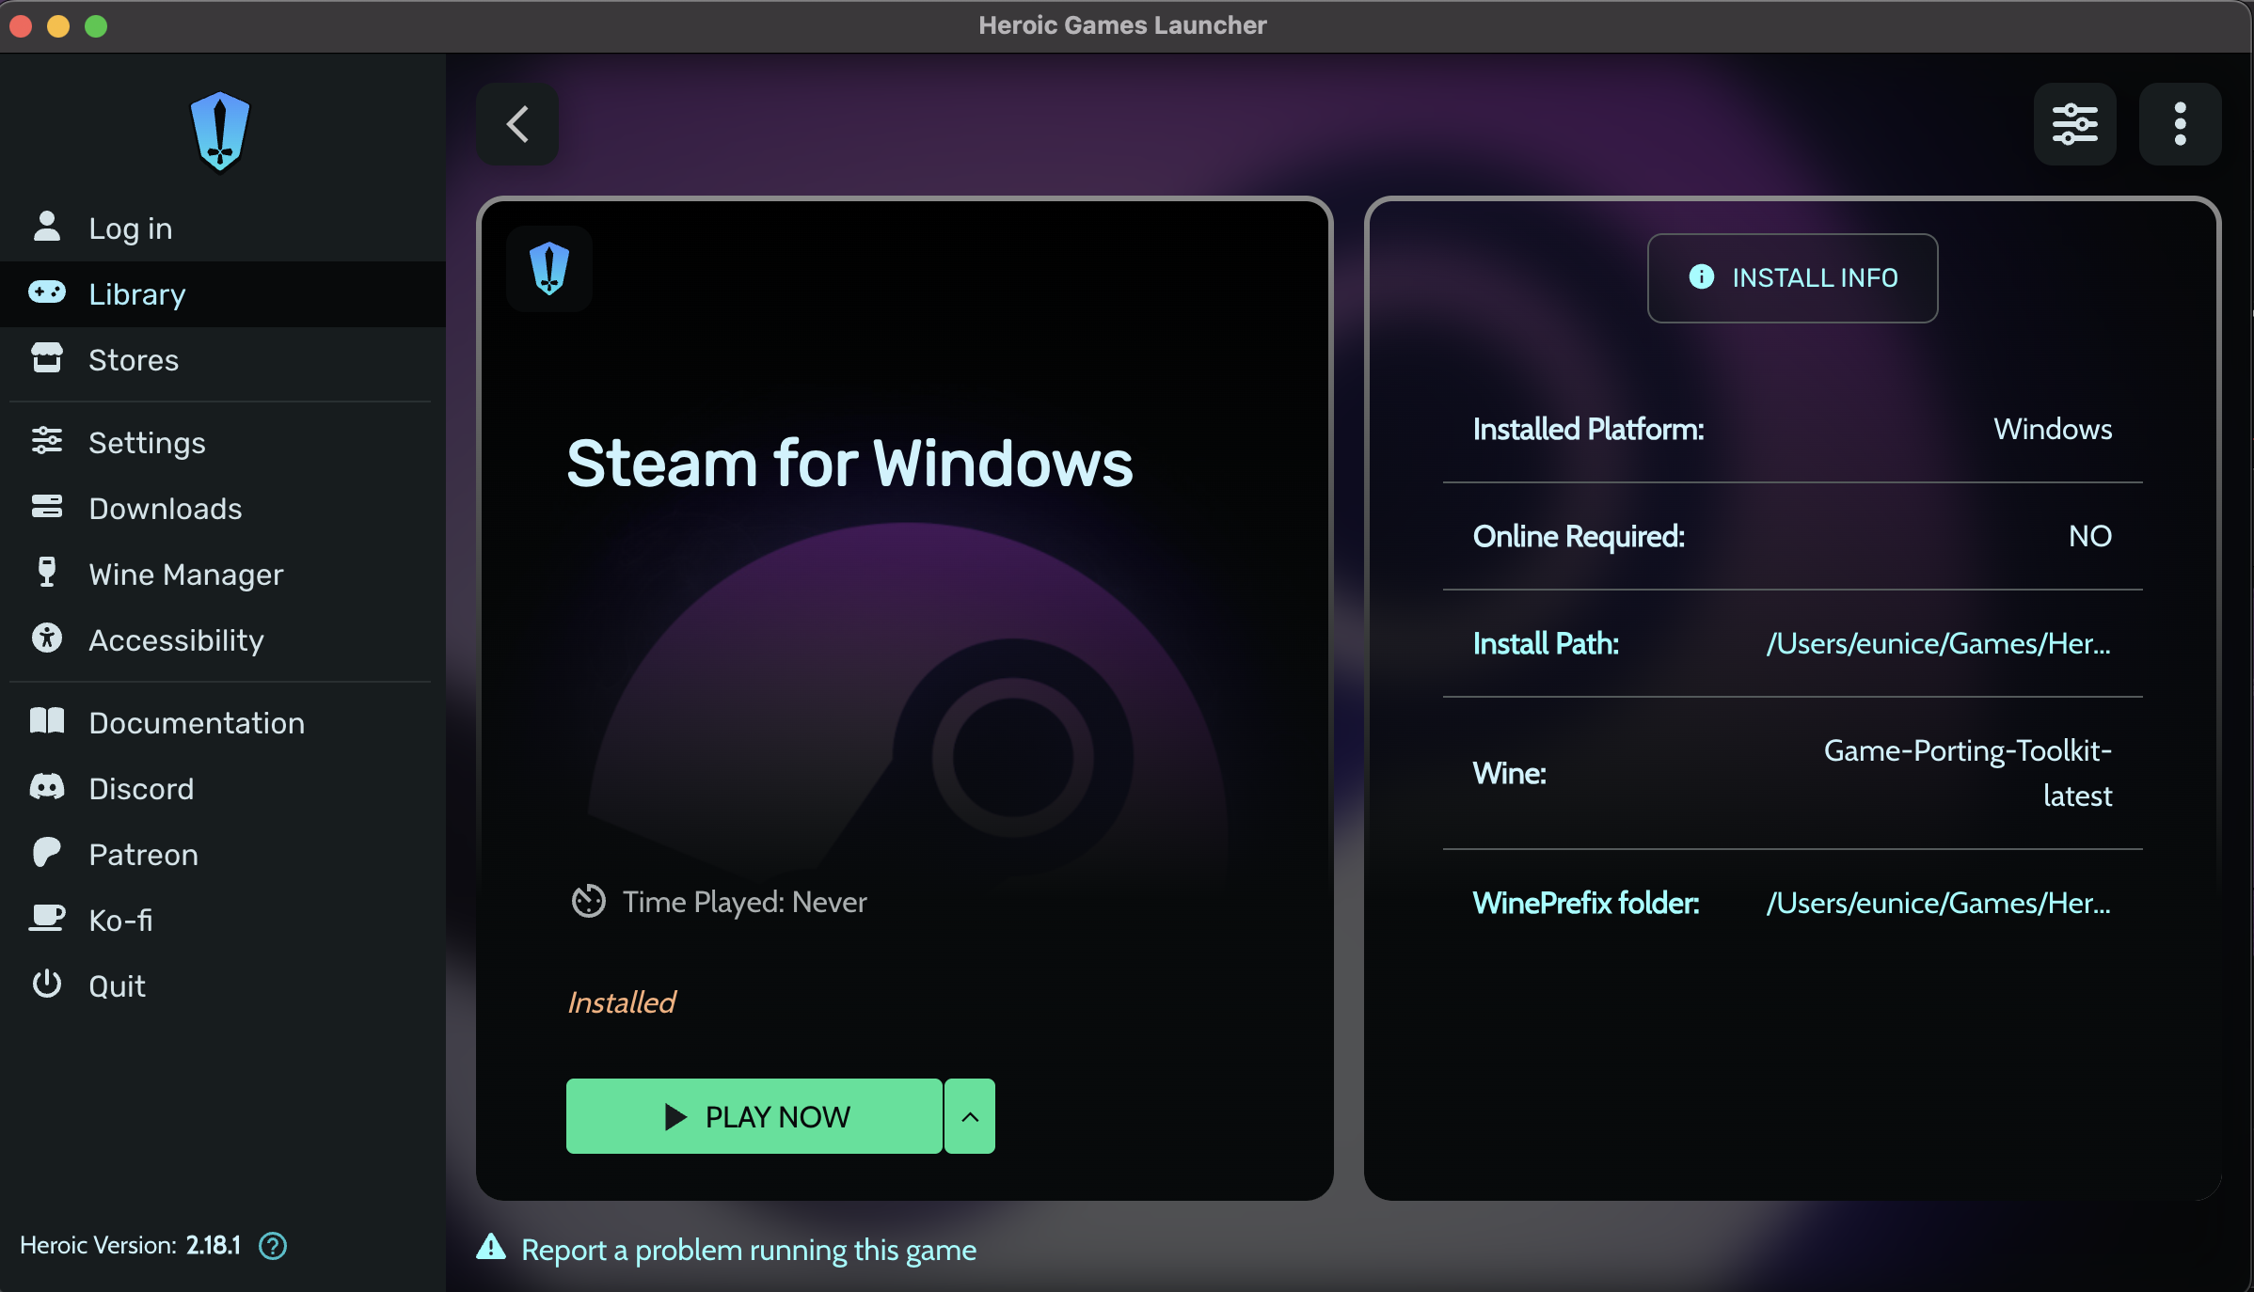Click Report a problem running this game

pos(749,1250)
